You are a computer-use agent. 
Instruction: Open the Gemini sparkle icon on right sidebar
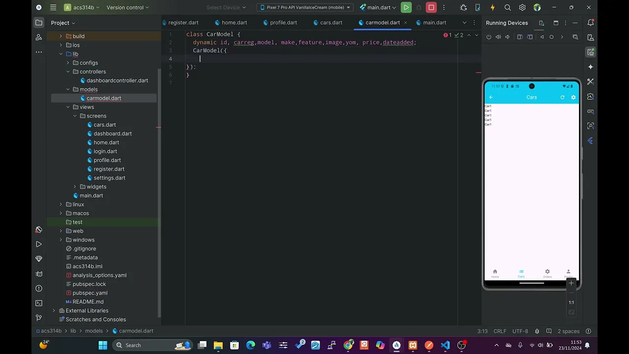591,67
